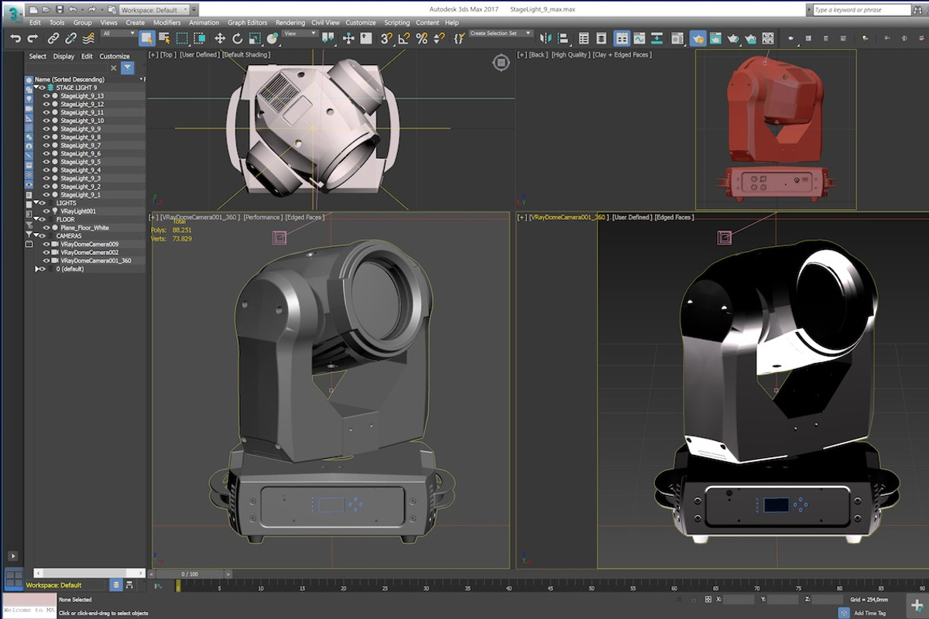The image size is (929, 619).
Task: Open the Civil View menu
Action: click(325, 22)
